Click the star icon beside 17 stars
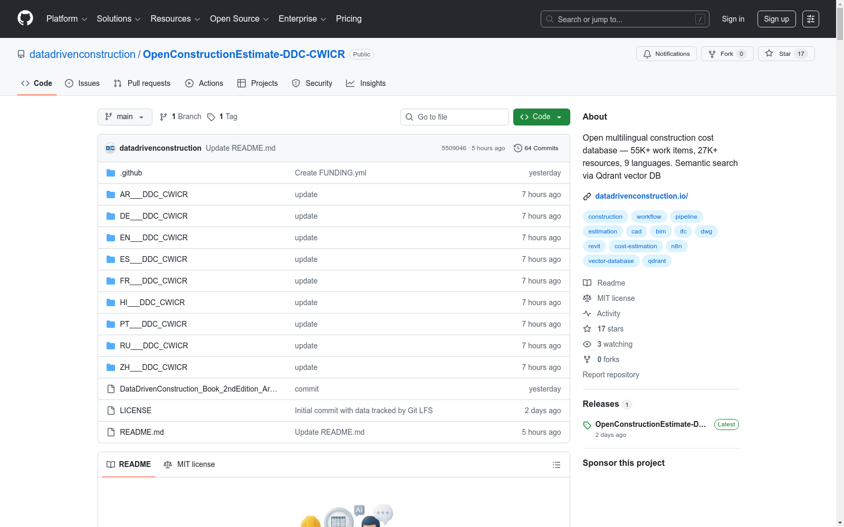This screenshot has width=844, height=527. [587, 329]
